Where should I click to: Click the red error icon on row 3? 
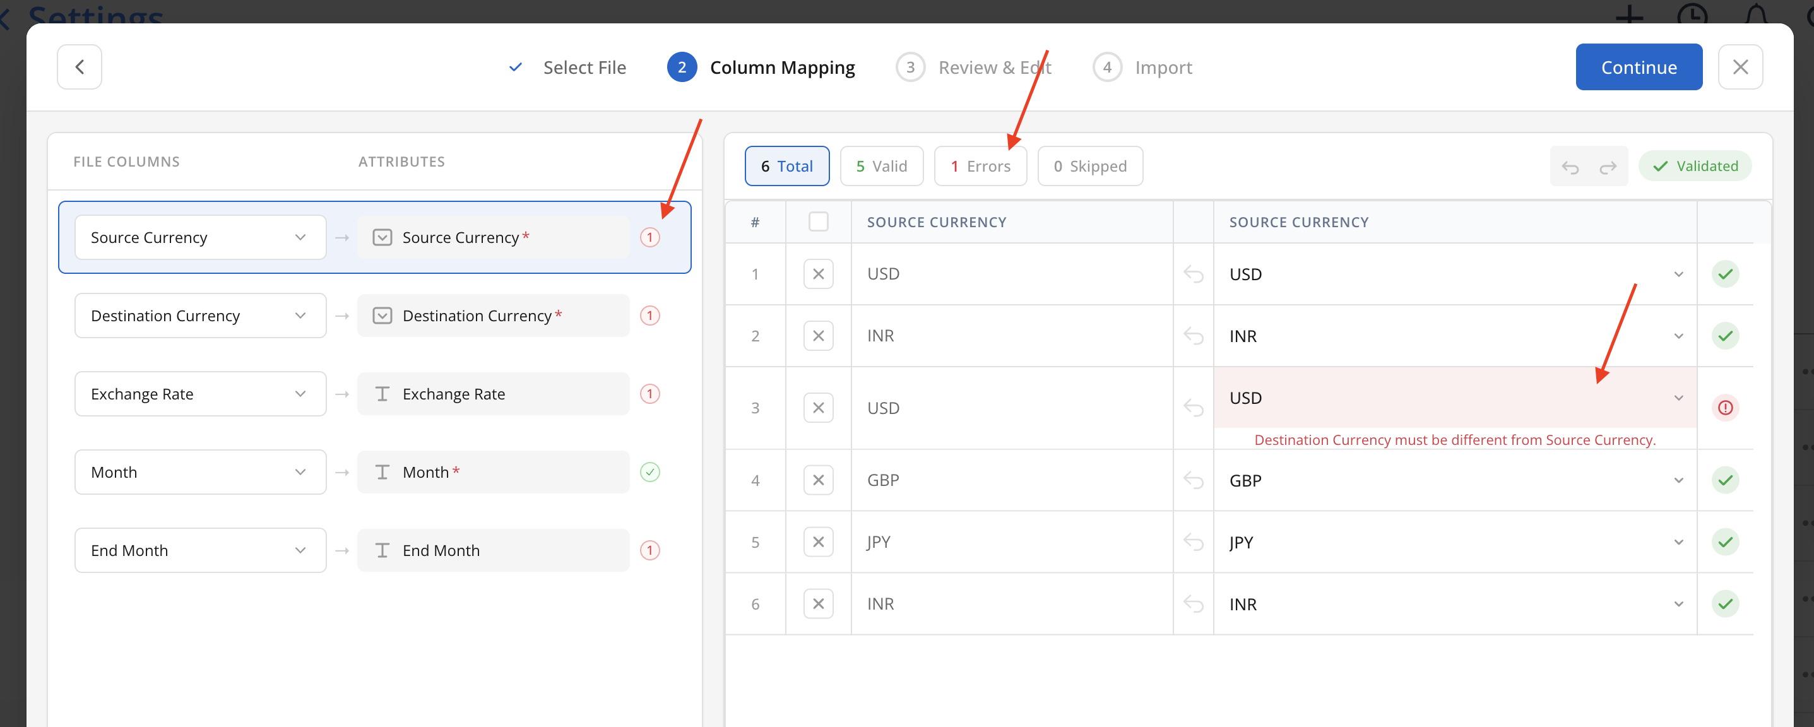pyautogui.click(x=1724, y=408)
